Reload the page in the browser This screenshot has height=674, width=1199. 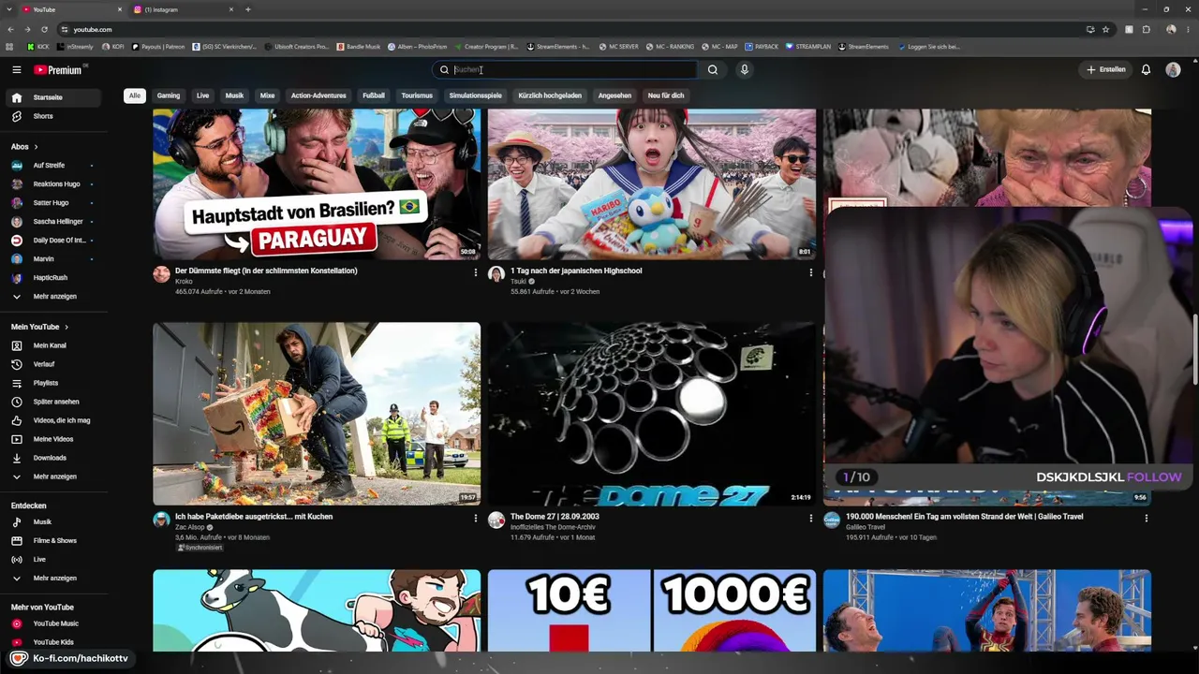click(44, 29)
